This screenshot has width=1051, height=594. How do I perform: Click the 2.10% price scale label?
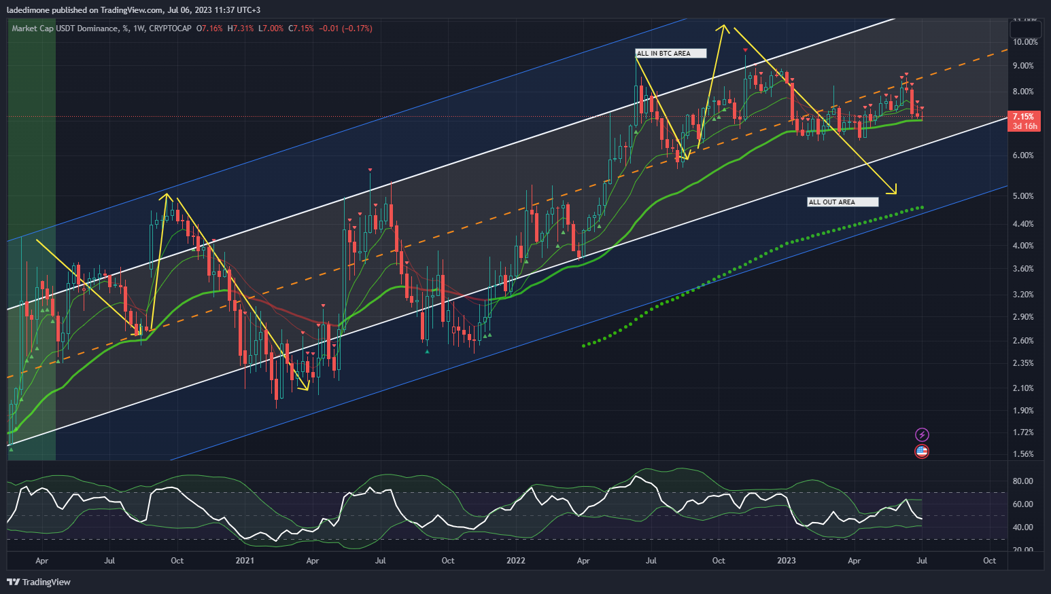point(1023,388)
